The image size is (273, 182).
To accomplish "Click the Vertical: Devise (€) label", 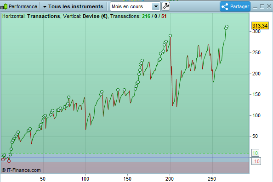I will (85, 16).
